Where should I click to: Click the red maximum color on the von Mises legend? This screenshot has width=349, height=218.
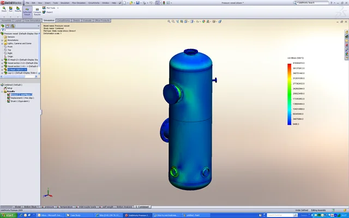(290, 65)
